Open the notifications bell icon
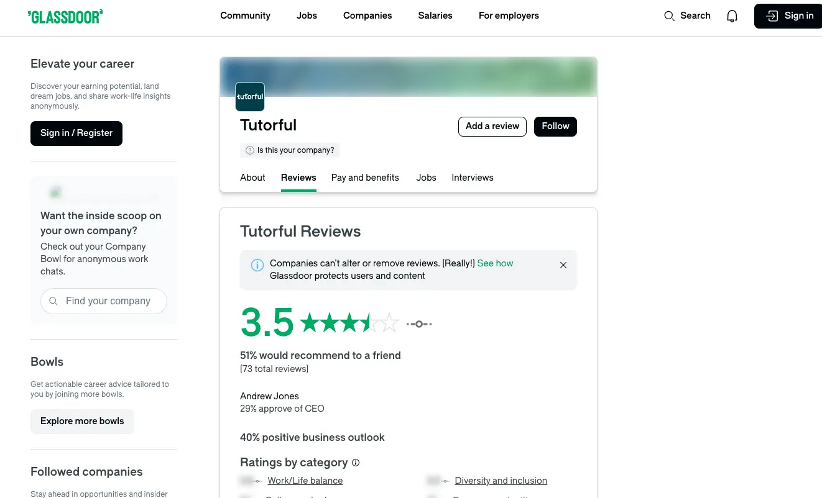Image resolution: width=822 pixels, height=498 pixels. [732, 16]
